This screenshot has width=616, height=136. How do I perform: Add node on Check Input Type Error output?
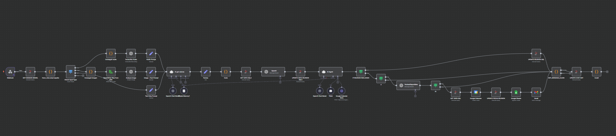[x=83, y=75]
